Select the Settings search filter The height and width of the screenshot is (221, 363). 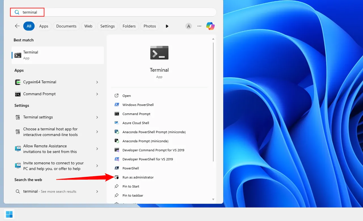tap(107, 26)
